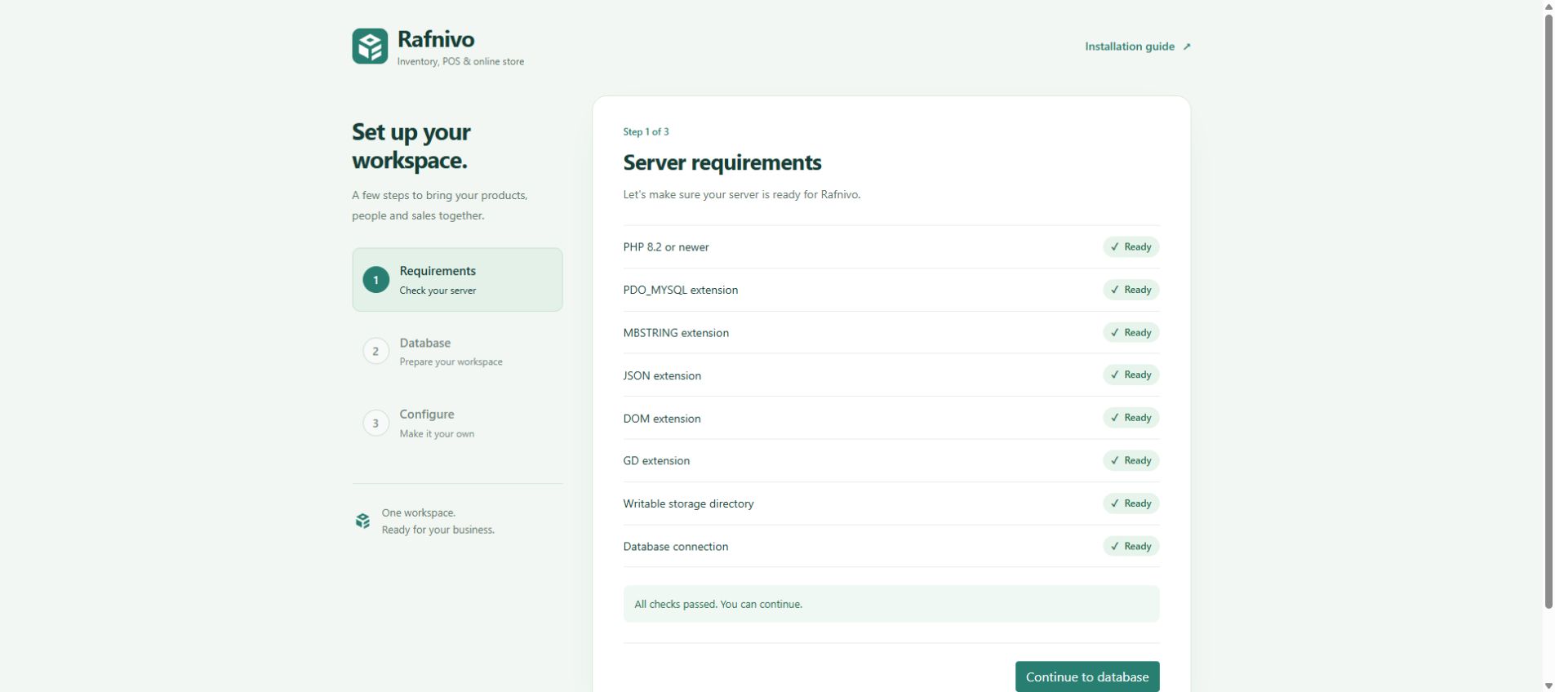This screenshot has width=1555, height=692.
Task: Go to the Configure step
Action: pos(457,424)
